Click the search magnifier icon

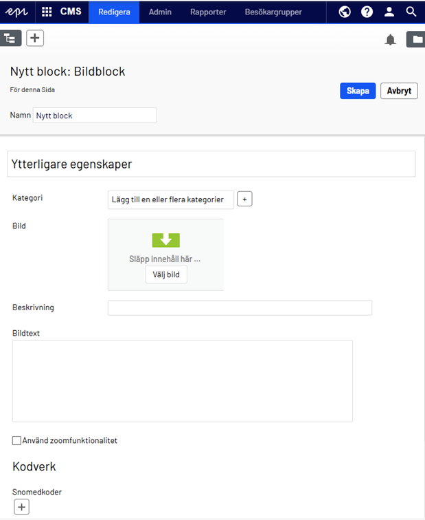click(x=411, y=12)
